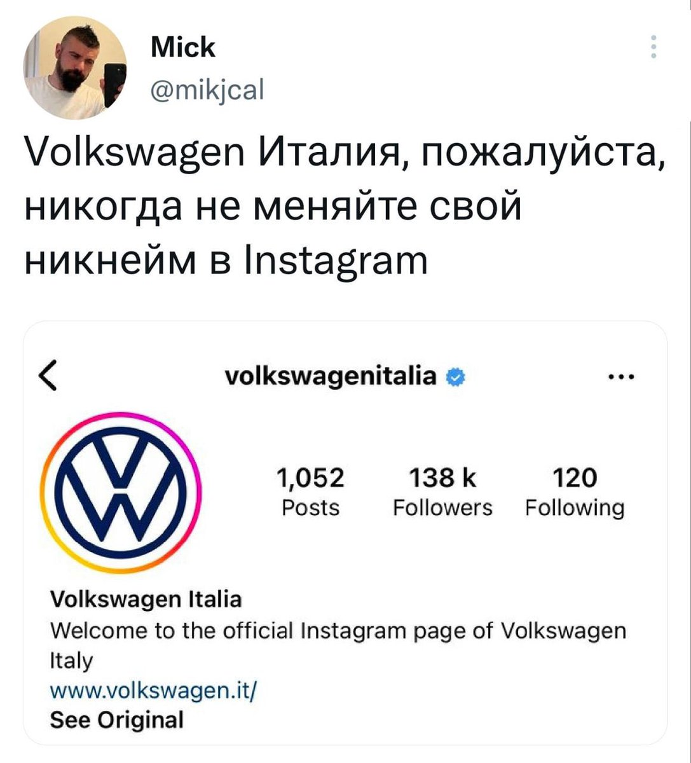Open the embedded Instagram screenshot image
The width and height of the screenshot is (691, 763).
click(x=345, y=533)
